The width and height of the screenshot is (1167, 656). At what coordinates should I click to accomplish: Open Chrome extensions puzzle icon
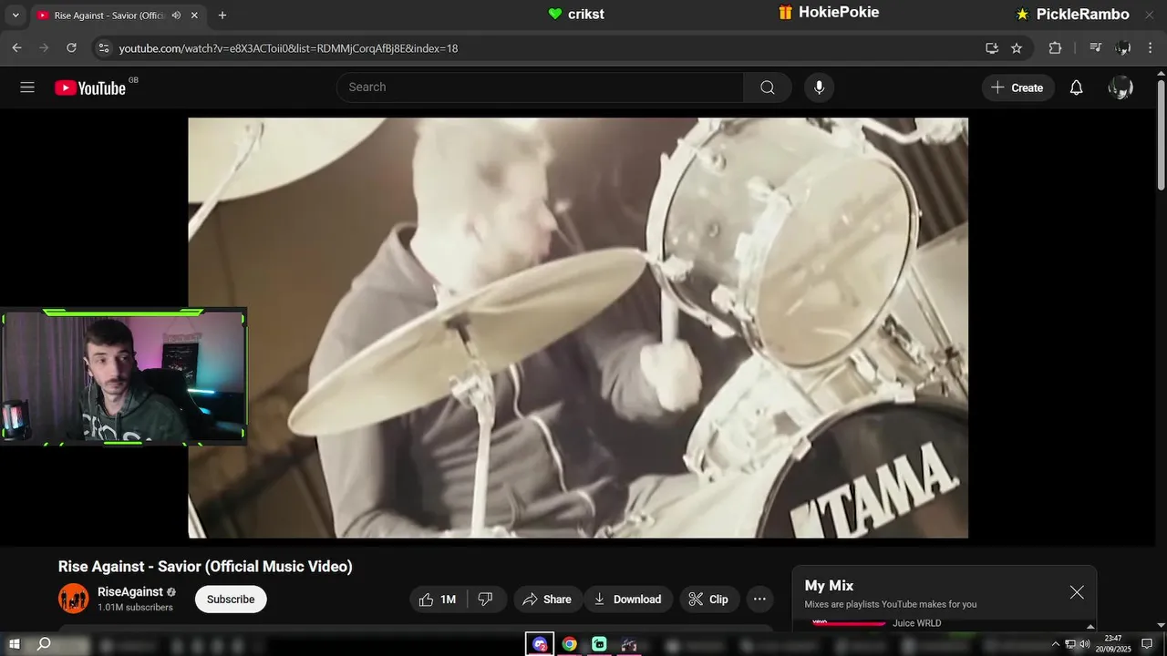(1055, 47)
